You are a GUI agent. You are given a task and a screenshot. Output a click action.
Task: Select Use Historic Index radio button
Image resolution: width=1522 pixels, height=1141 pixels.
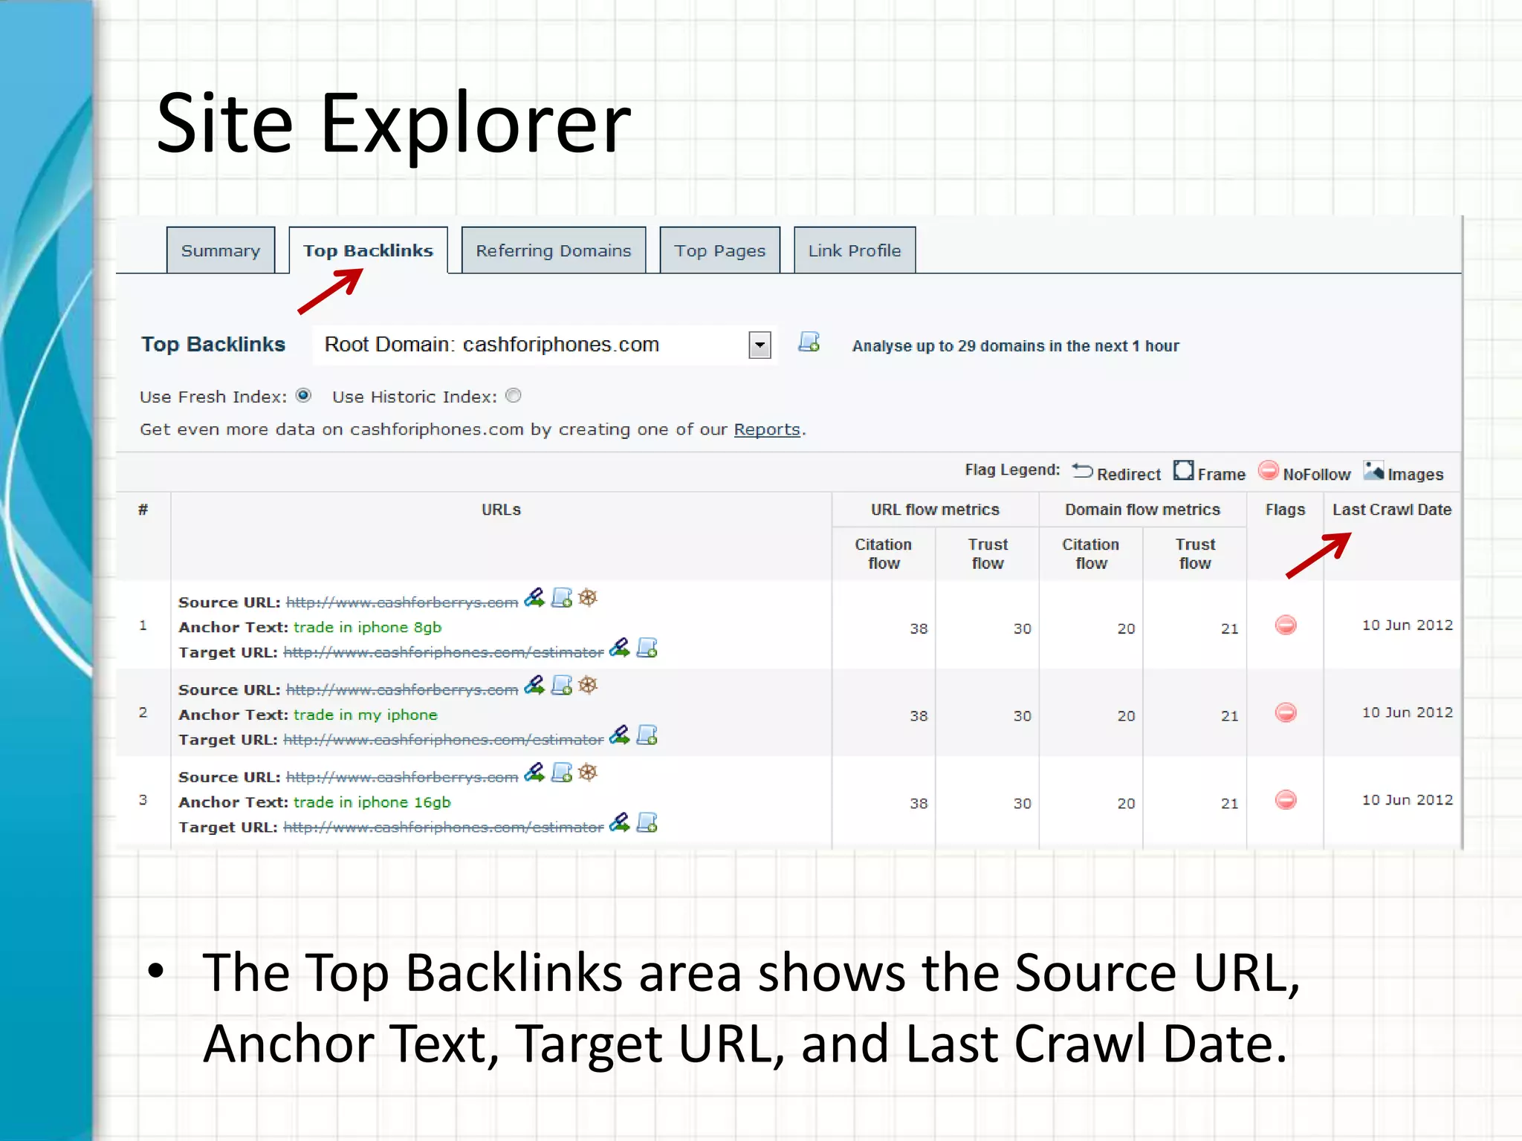(x=514, y=395)
